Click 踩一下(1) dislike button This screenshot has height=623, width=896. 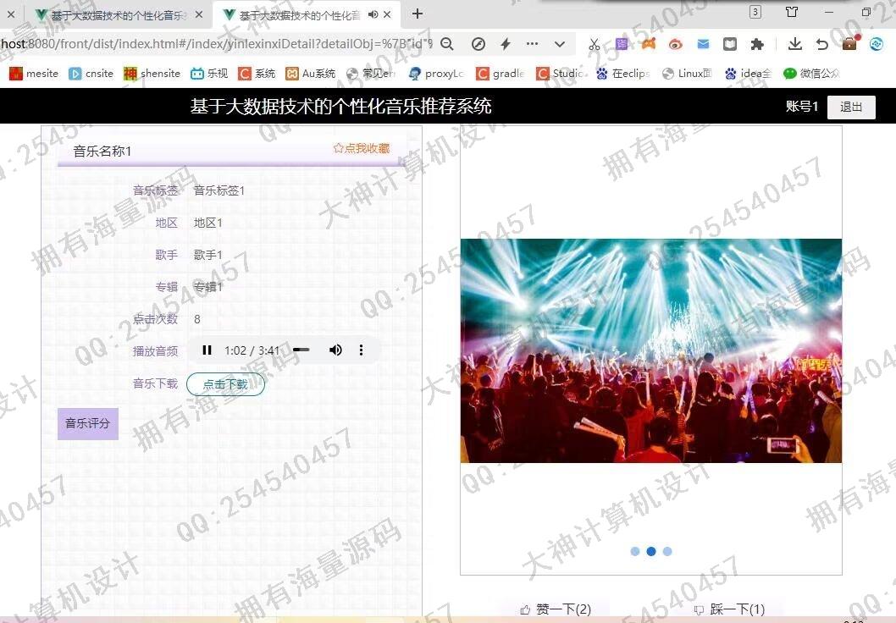729,609
